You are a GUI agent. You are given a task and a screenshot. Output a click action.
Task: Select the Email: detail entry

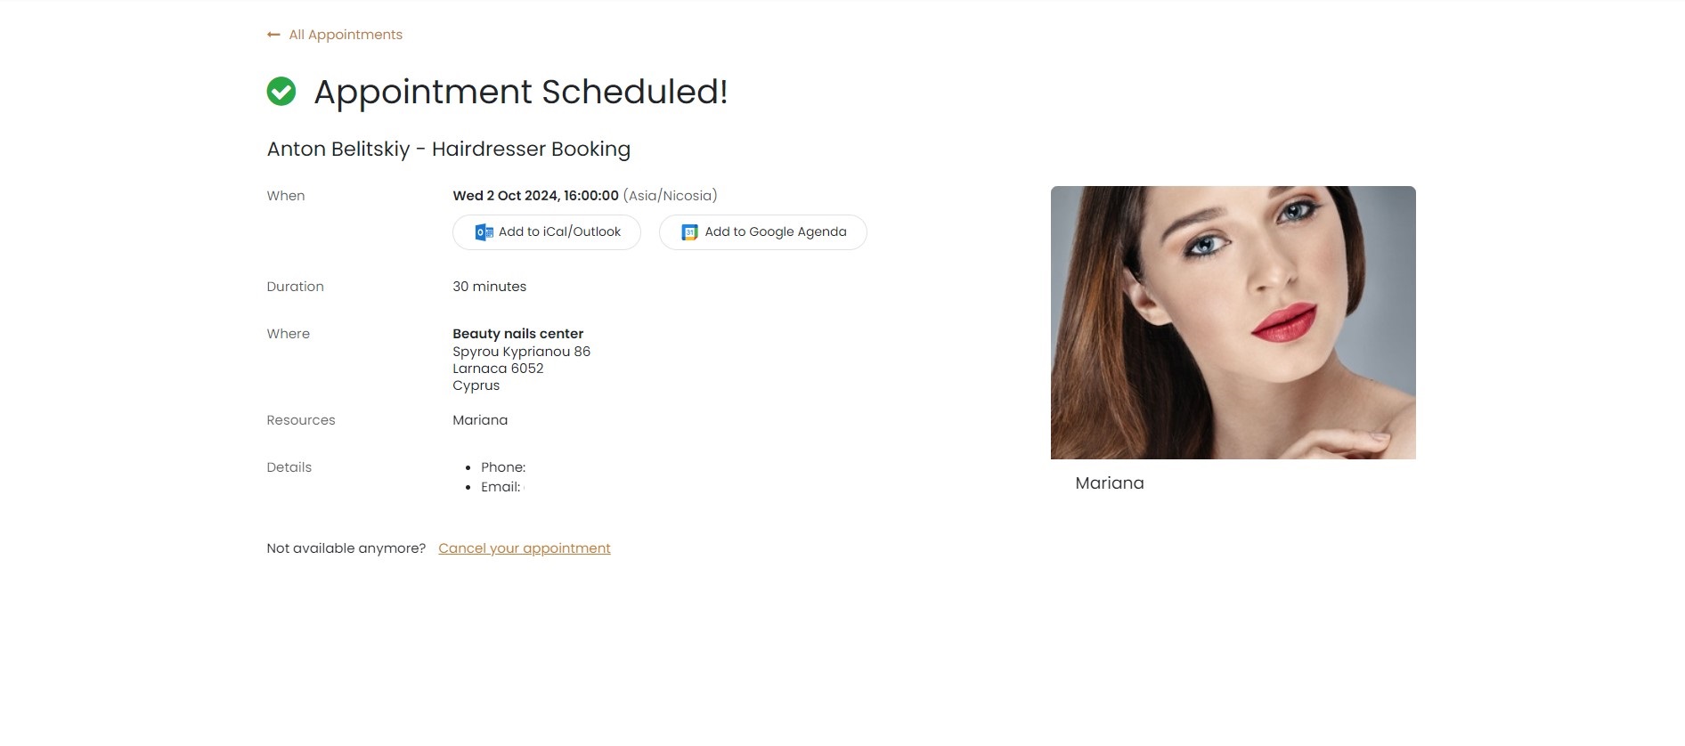tap(501, 487)
